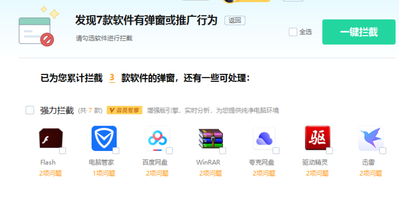The width and height of the screenshot is (399, 222).
Task: Enable the 全选 select-all checkbox
Action: (293, 32)
